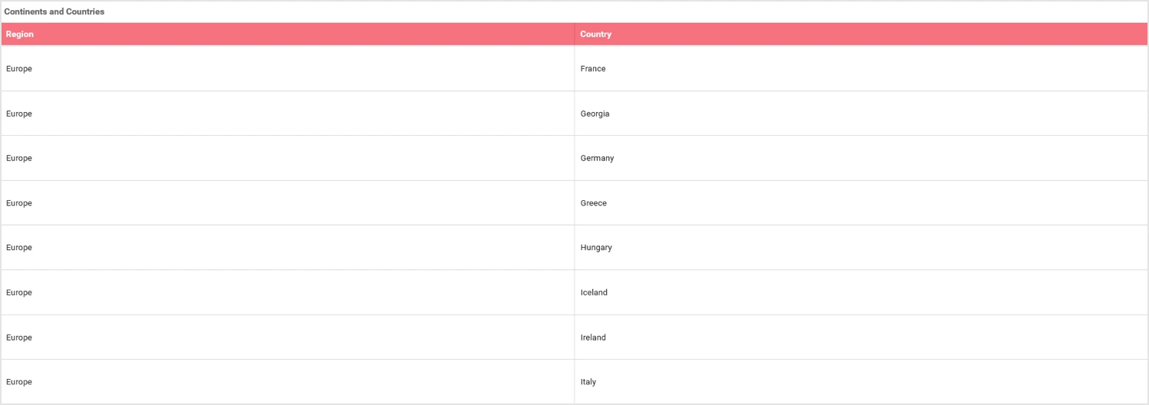Choose the Greece cell in the table
Image resolution: width=1149 pixels, height=405 pixels.
[594, 203]
